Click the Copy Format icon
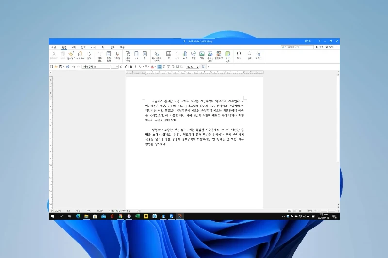The width and height of the screenshot is (388, 258). tap(80, 54)
